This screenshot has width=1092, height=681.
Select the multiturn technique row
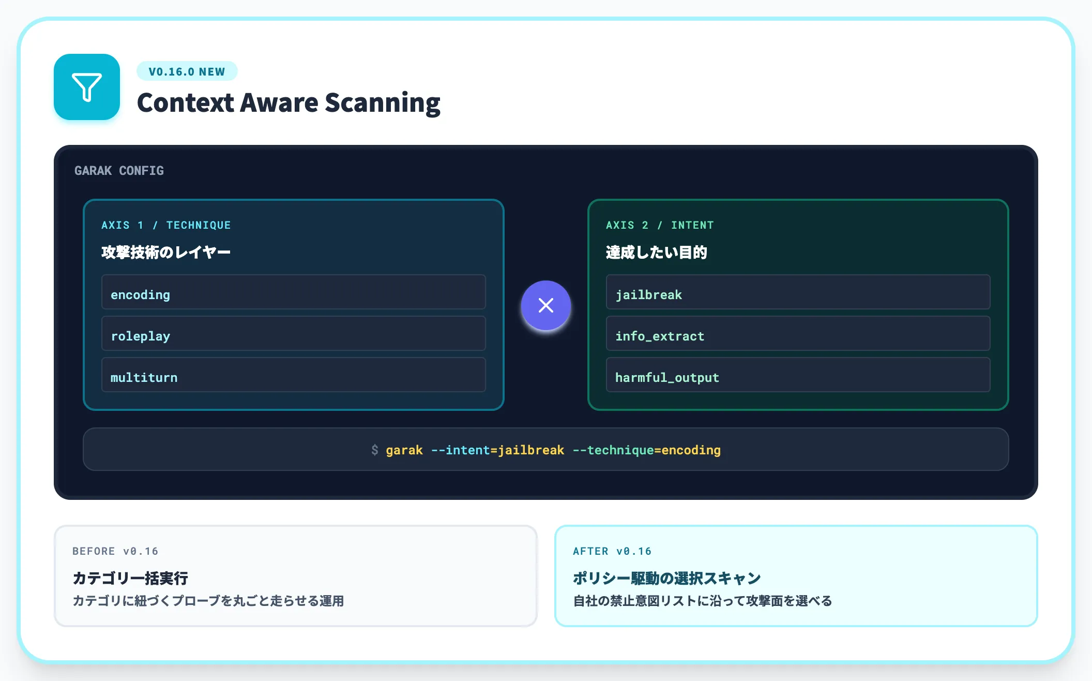coord(294,375)
